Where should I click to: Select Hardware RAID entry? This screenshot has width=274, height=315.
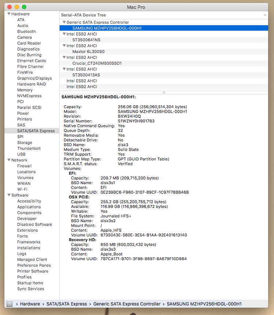pos(31,84)
